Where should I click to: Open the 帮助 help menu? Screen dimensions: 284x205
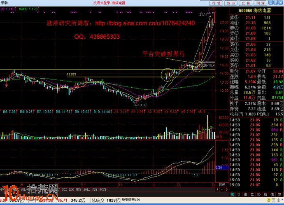tap(4, 3)
